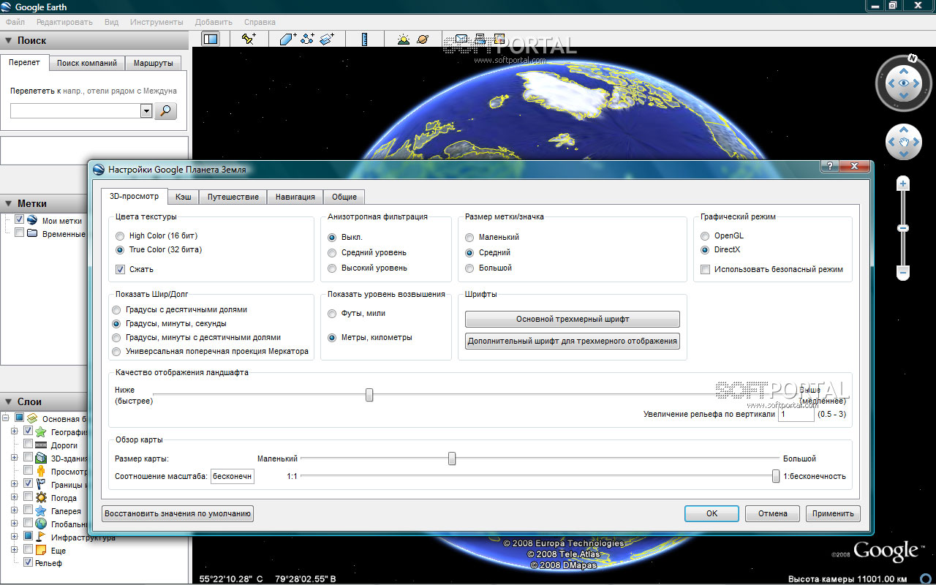Click the zoom-out minus button

[903, 273]
